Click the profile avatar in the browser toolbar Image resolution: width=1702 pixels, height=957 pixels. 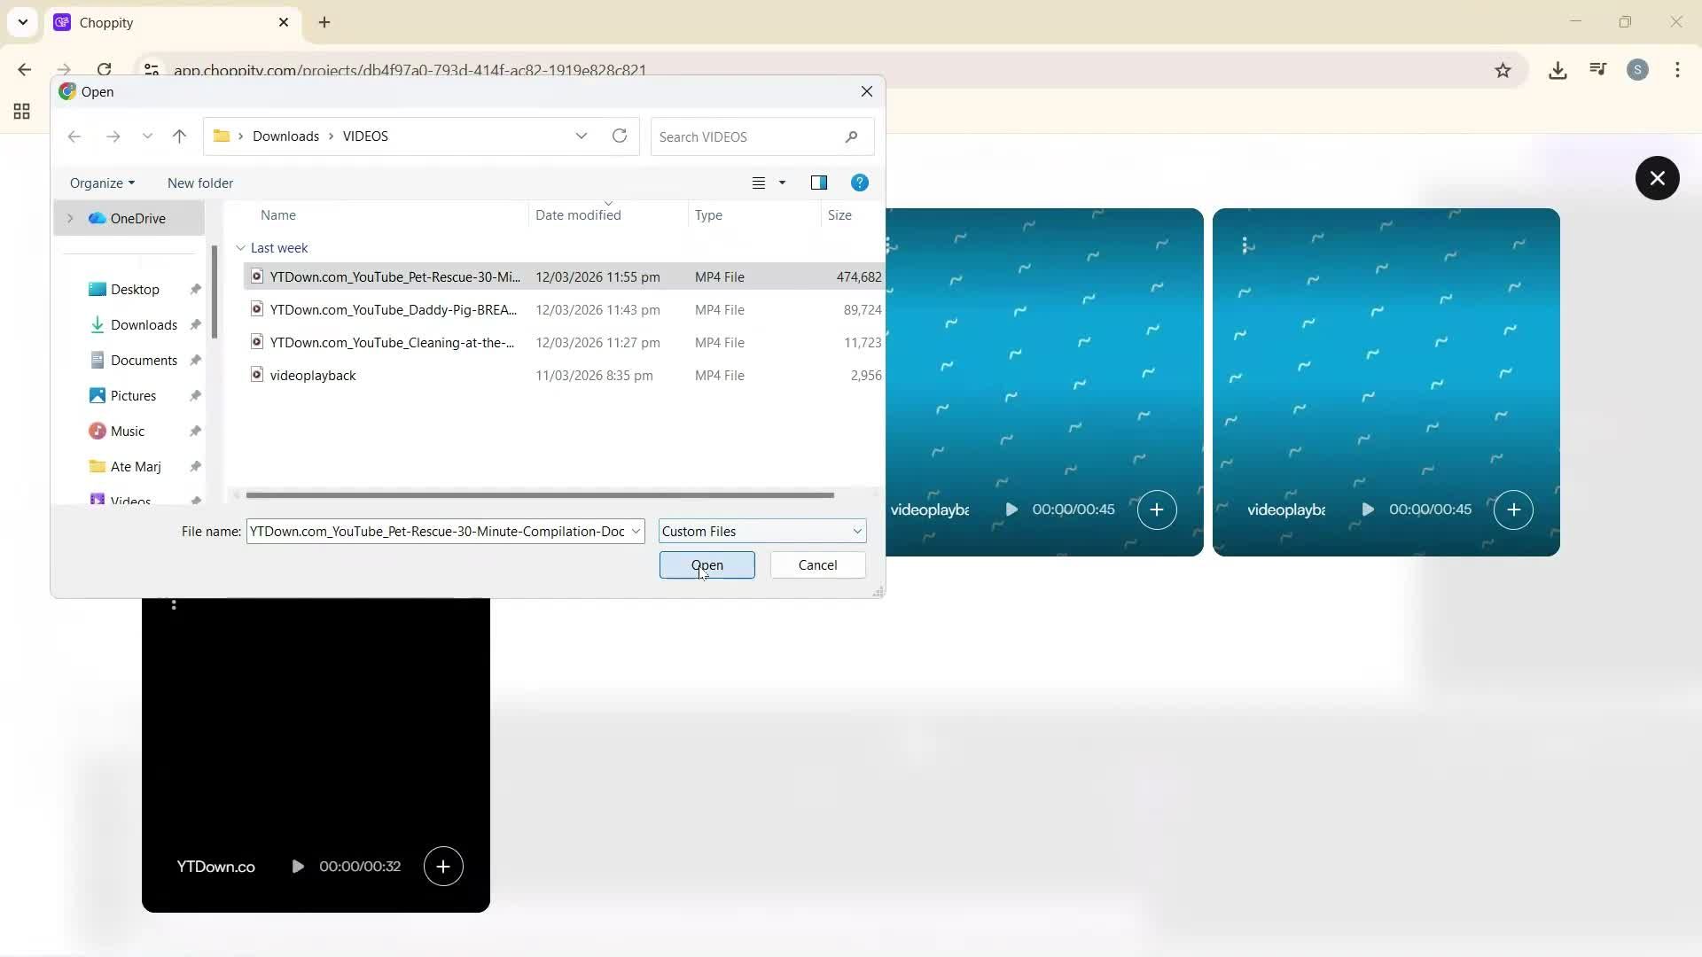1637,69
